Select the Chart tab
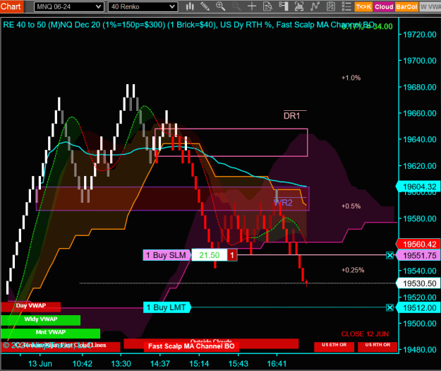 click(x=11, y=6)
